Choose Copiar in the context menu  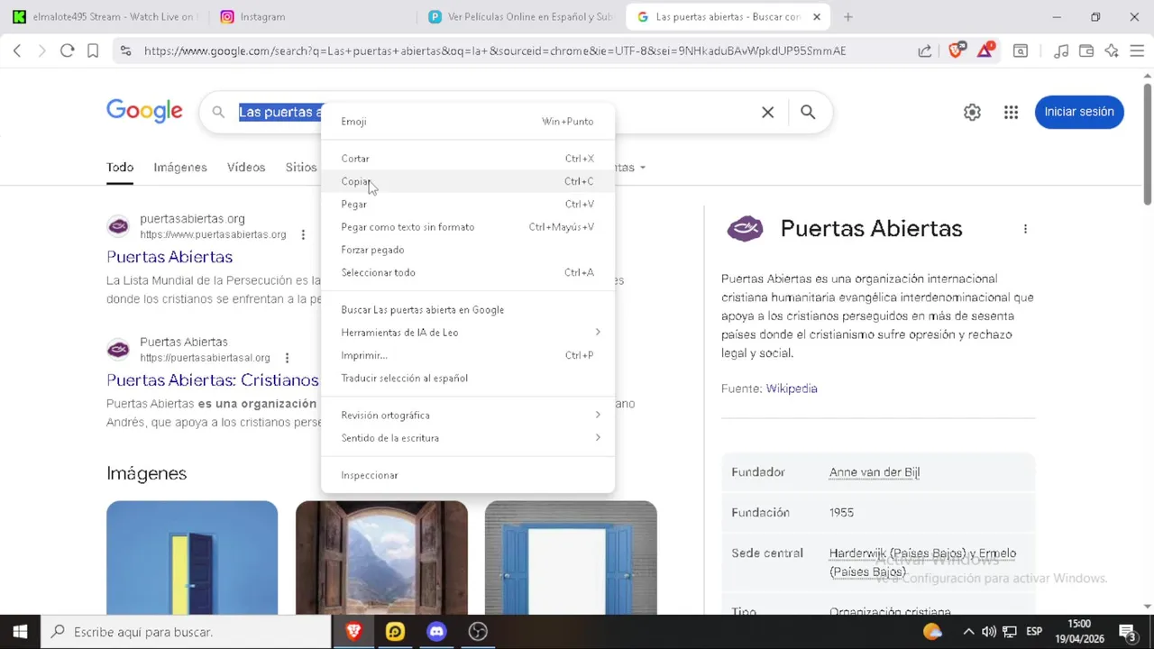click(x=468, y=181)
